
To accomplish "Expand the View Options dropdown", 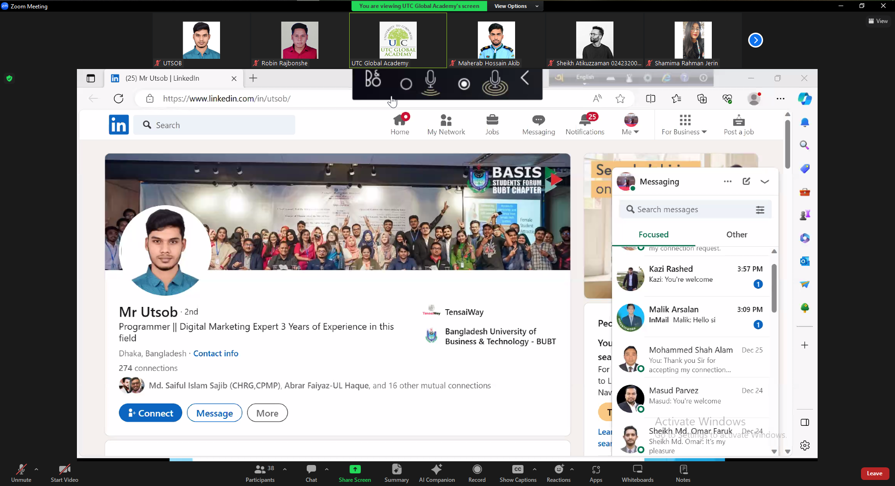I will pyautogui.click(x=516, y=6).
